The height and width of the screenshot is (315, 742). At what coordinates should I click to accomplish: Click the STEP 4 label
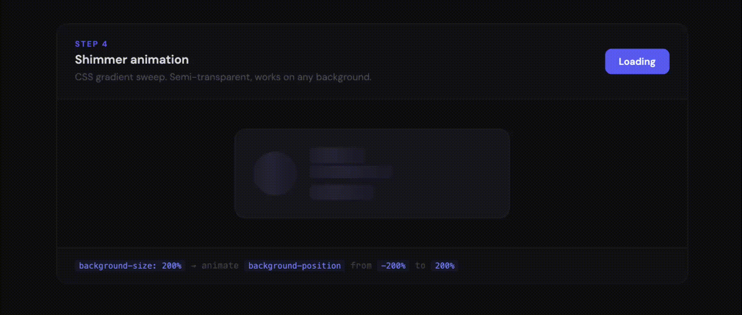pyautogui.click(x=91, y=44)
